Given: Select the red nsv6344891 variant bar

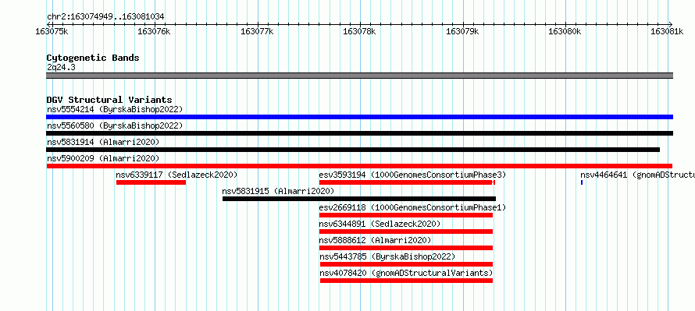Looking at the screenshot, I should pyautogui.click(x=406, y=231).
